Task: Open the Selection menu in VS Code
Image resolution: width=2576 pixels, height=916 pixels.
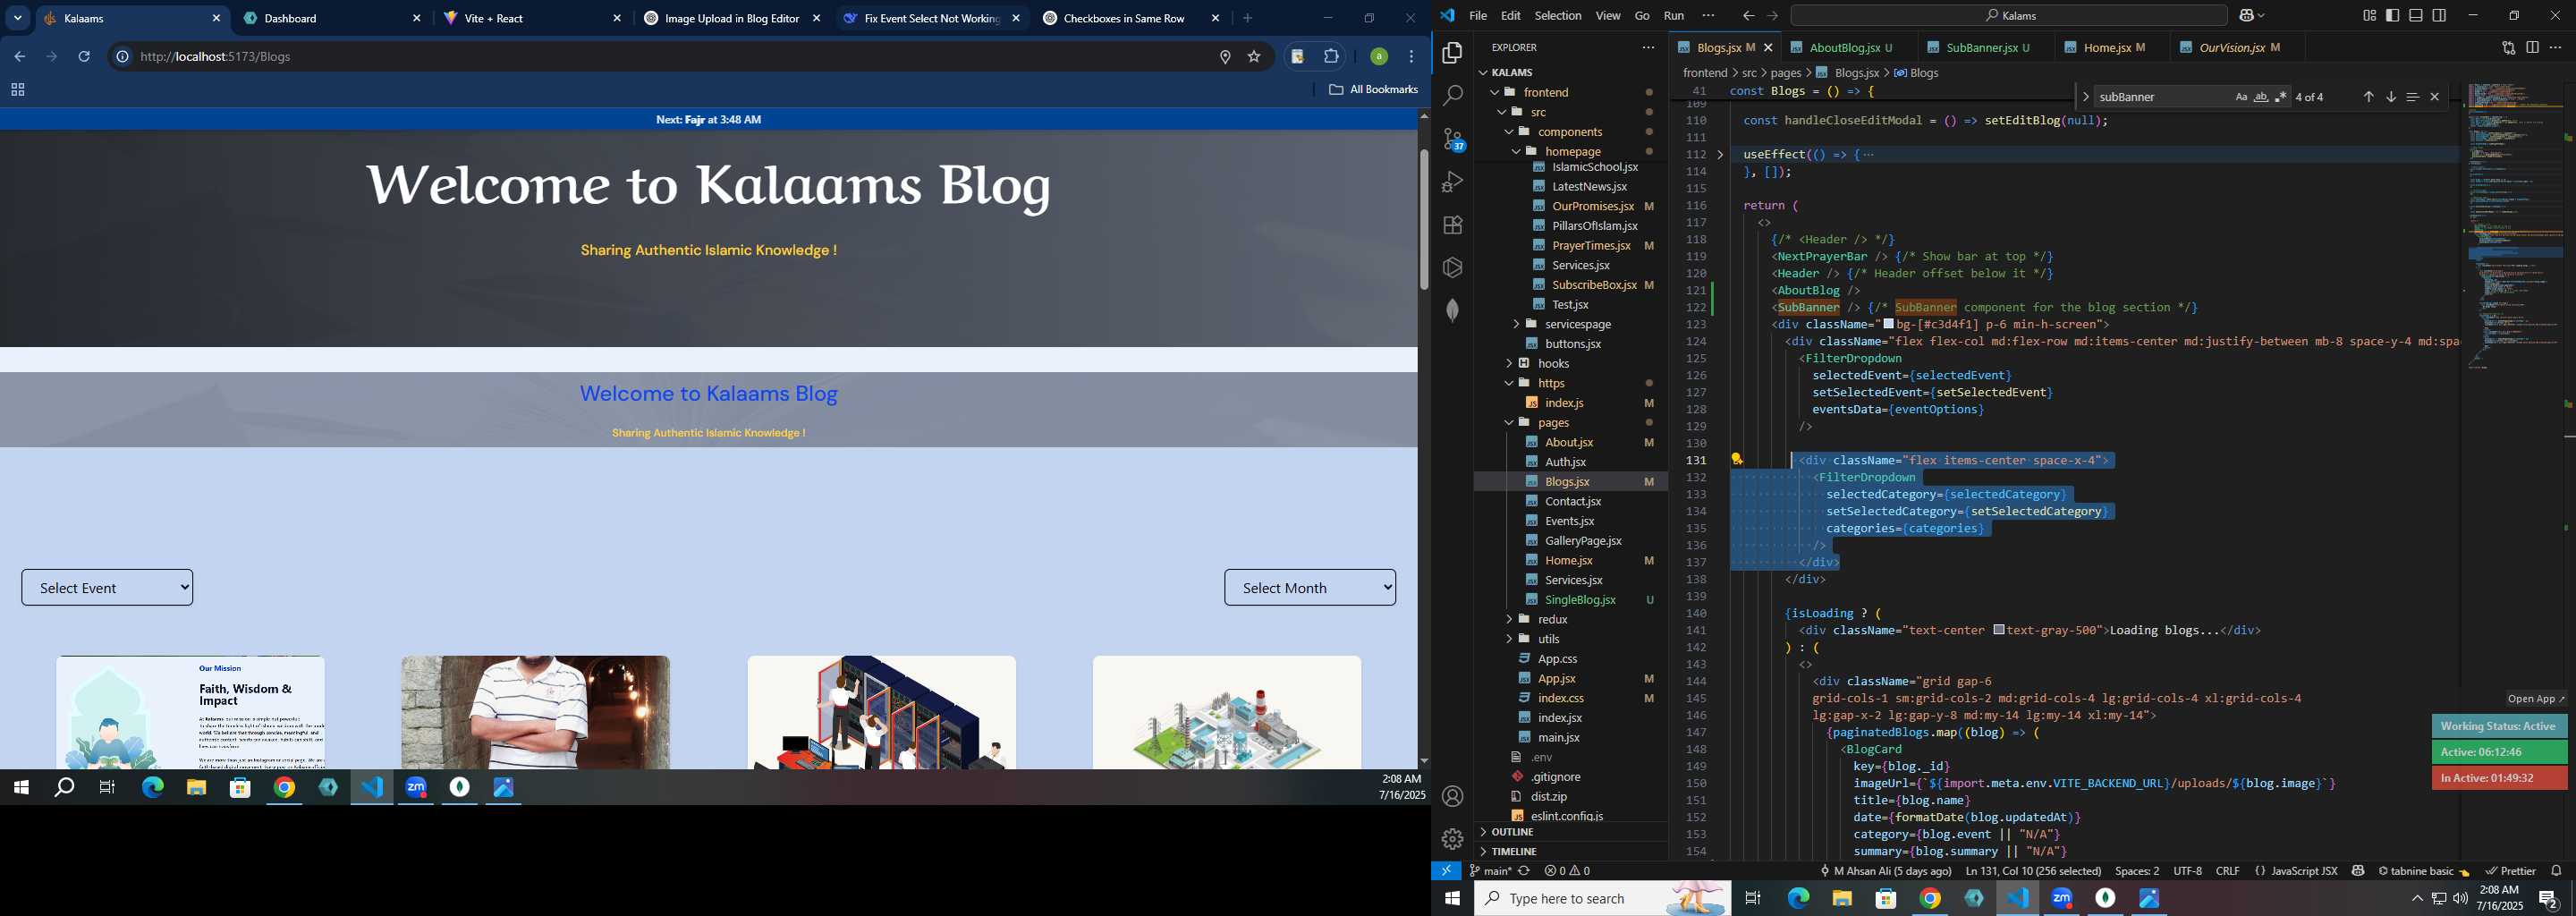Action: pyautogui.click(x=1558, y=16)
